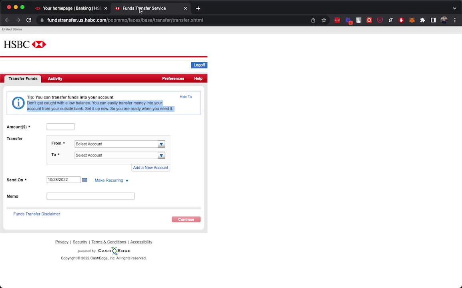The image size is (462, 288).
Task: Click the site lock icon in address bar
Action: click(x=42, y=20)
